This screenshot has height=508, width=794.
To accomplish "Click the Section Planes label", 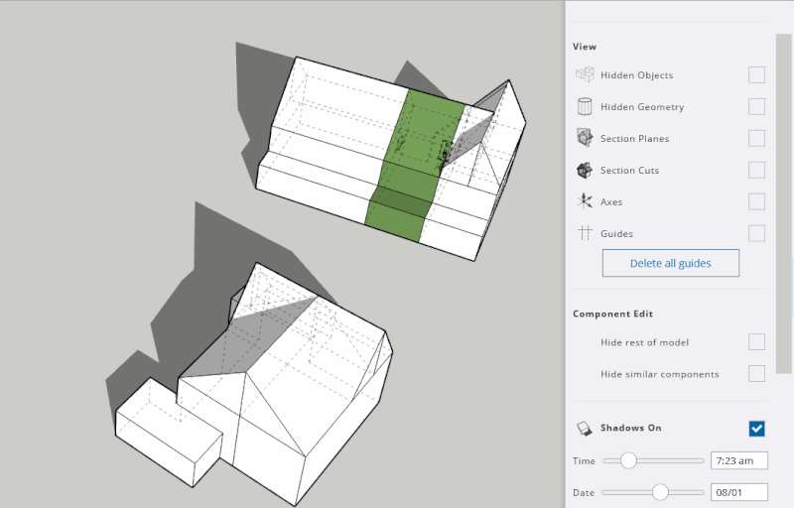I will (634, 139).
